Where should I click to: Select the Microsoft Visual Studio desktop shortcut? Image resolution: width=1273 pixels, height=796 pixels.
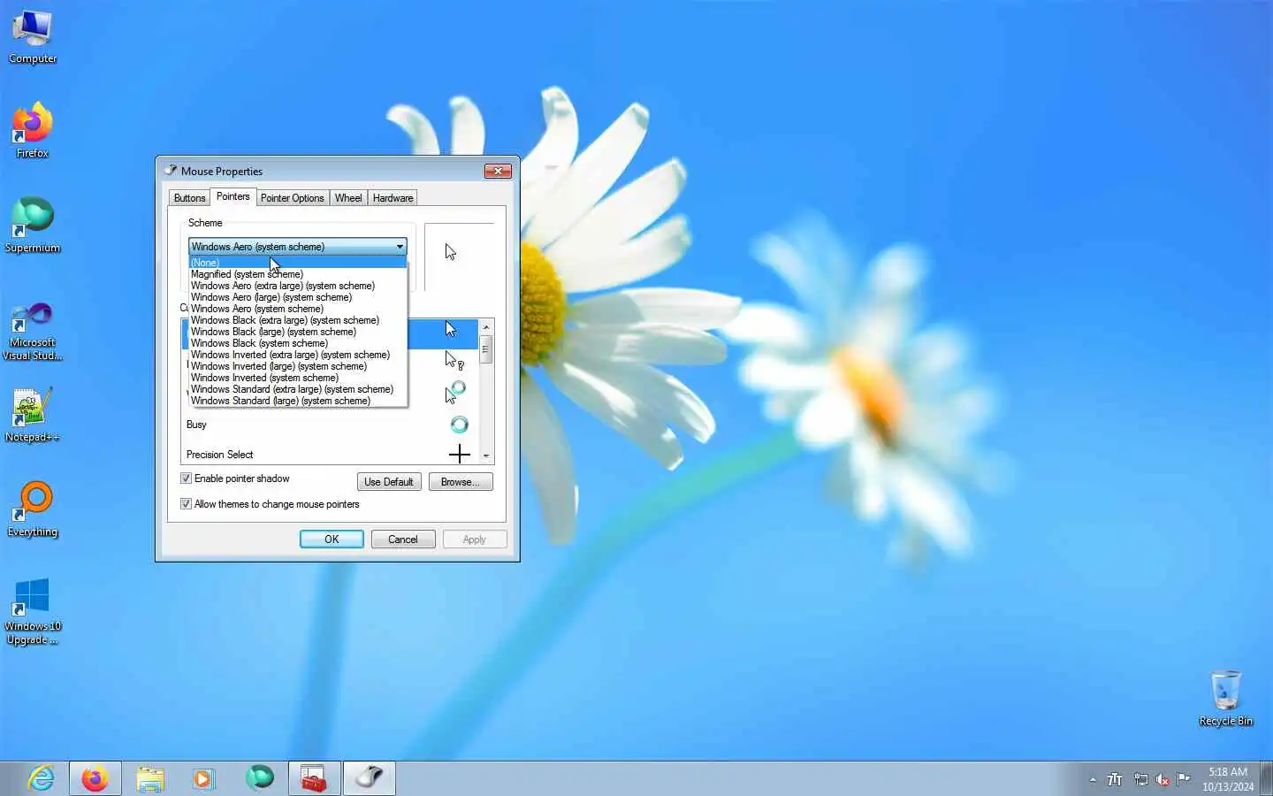[33, 331]
